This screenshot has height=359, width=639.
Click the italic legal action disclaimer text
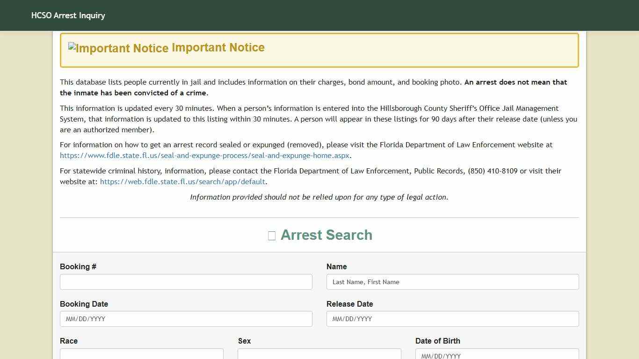coord(319,197)
